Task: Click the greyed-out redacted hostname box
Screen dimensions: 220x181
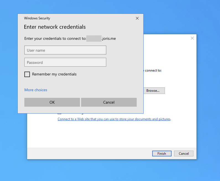Action: 94,39
